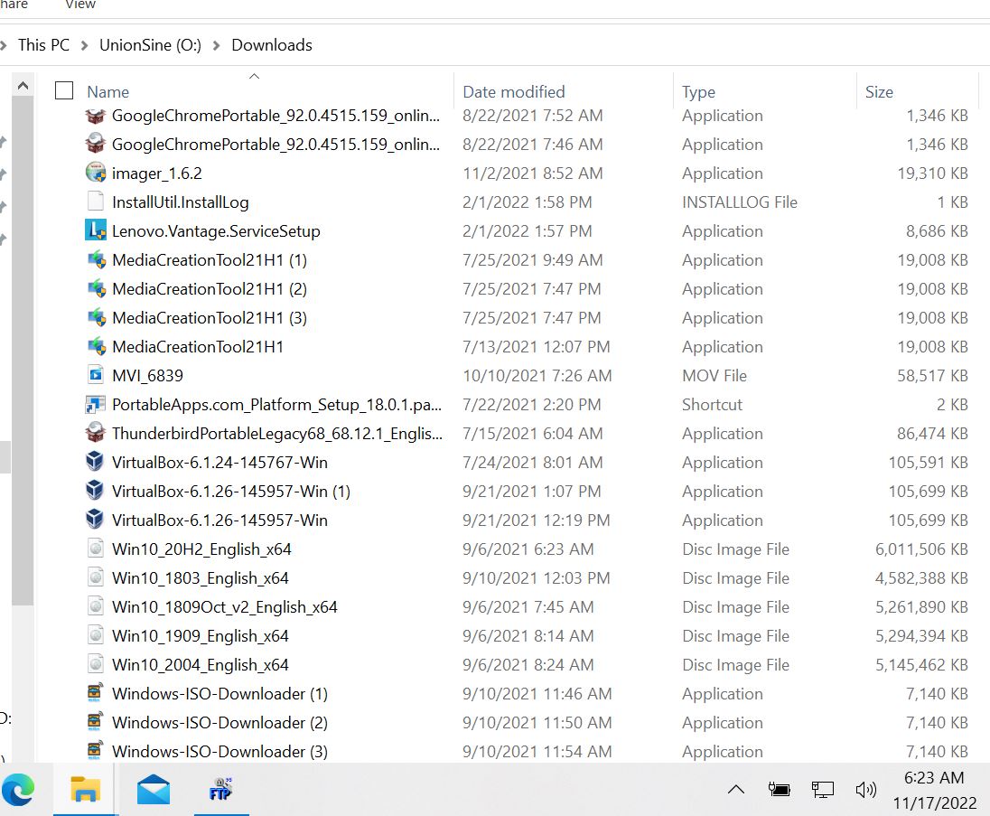Viewport: 990px width, 816px height.
Task: Select the file VirtualBox-6.1.26-145957-Win
Action: coord(219,521)
